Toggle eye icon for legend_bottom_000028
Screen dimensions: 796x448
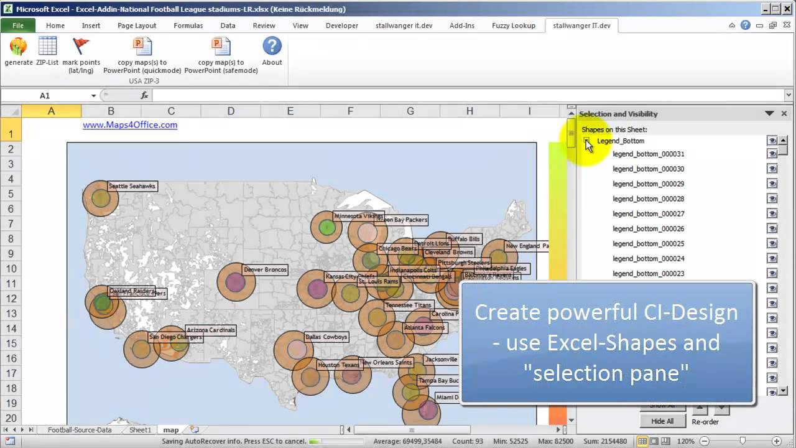coord(772,198)
